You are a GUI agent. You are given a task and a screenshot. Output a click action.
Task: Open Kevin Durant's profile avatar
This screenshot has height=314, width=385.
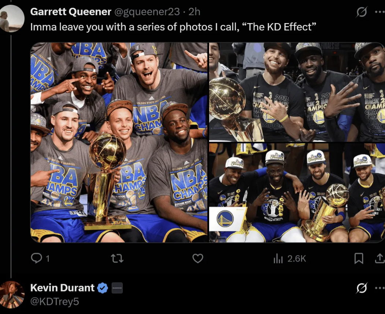pyautogui.click(x=12, y=294)
